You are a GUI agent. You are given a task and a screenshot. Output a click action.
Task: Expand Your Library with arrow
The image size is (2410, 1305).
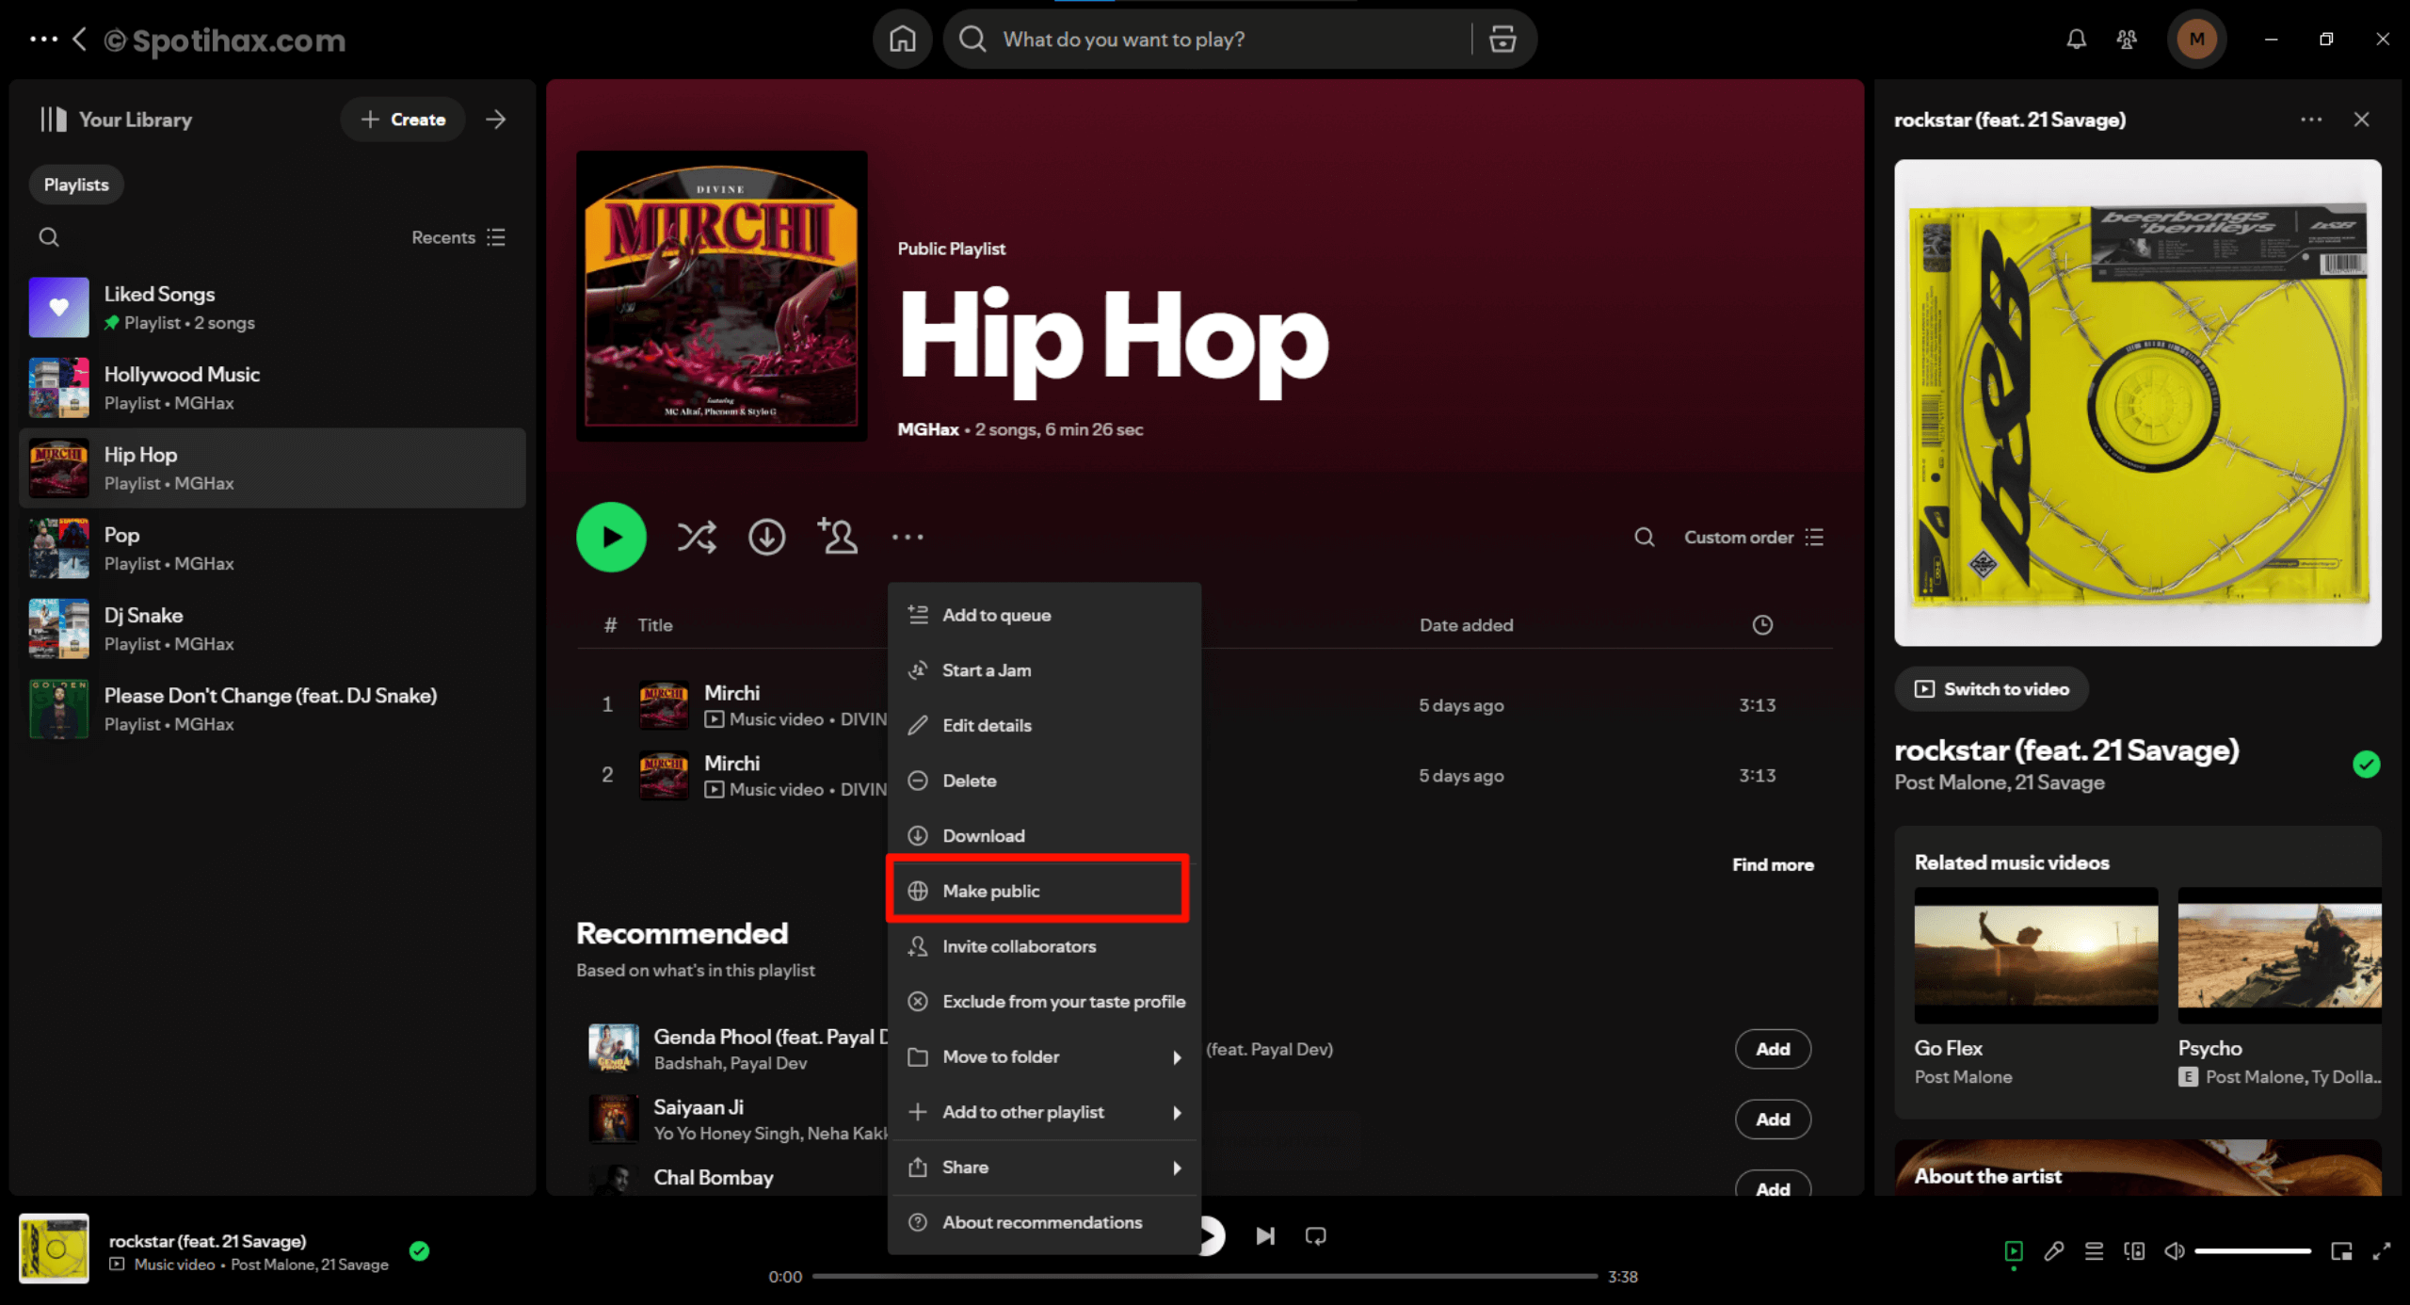tap(496, 120)
